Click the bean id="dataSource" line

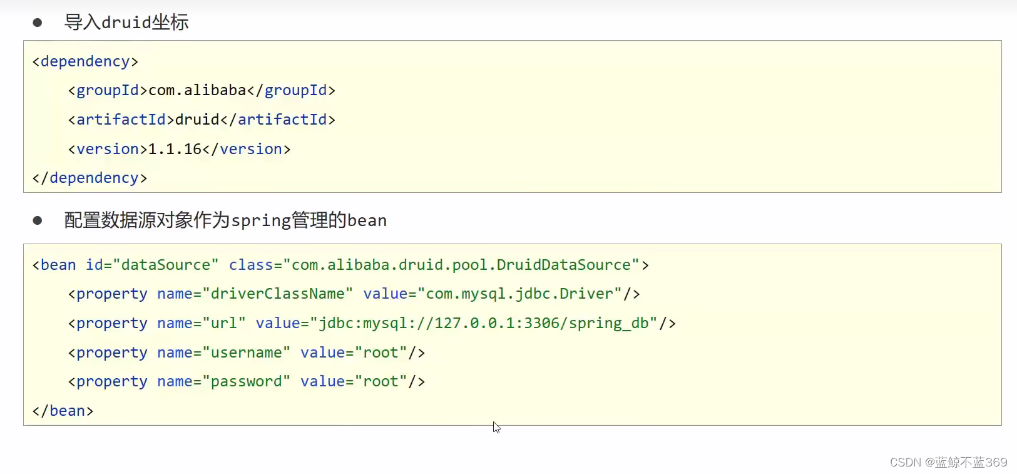click(340, 265)
